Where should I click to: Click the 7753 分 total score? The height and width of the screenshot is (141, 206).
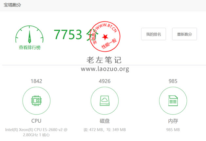pyautogui.click(x=76, y=34)
